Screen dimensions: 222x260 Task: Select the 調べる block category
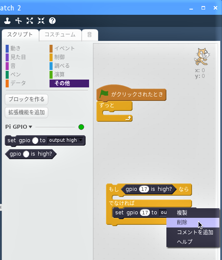click(x=60, y=66)
